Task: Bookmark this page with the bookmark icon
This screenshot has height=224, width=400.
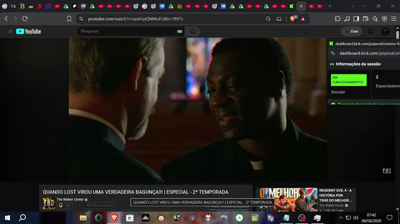Action: (x=69, y=19)
